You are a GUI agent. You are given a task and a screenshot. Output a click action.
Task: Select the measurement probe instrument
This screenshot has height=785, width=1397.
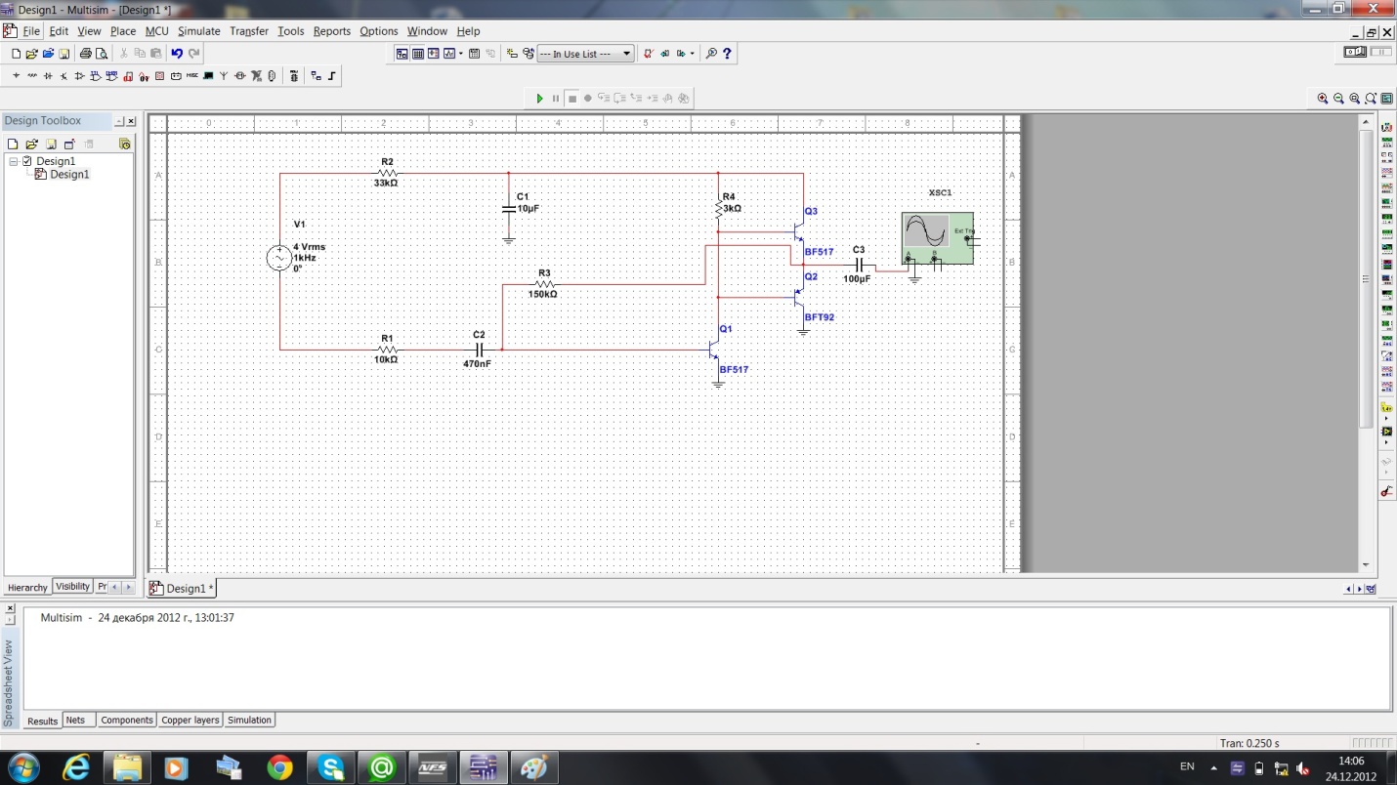pos(1387,407)
